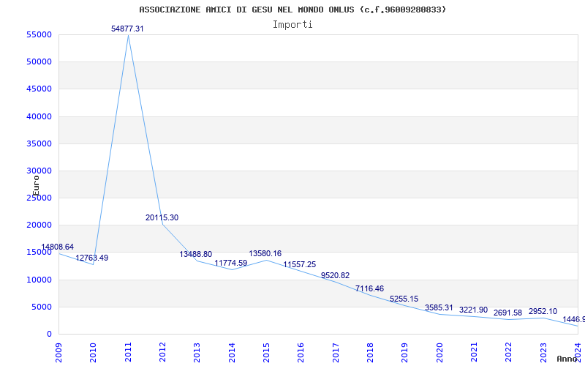Select the 40000 y-axis tick label

[x=39, y=116]
